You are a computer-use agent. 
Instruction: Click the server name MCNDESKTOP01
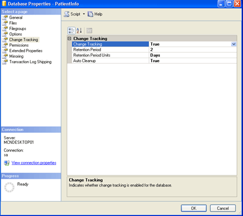(x=19, y=142)
